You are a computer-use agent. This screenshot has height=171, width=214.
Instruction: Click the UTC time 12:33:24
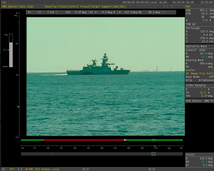[x=207, y=2]
